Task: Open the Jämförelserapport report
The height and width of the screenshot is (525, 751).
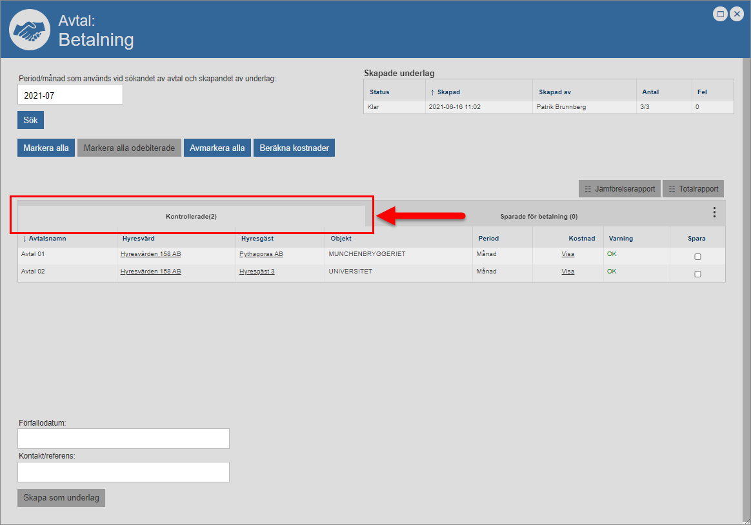Action: [619, 189]
